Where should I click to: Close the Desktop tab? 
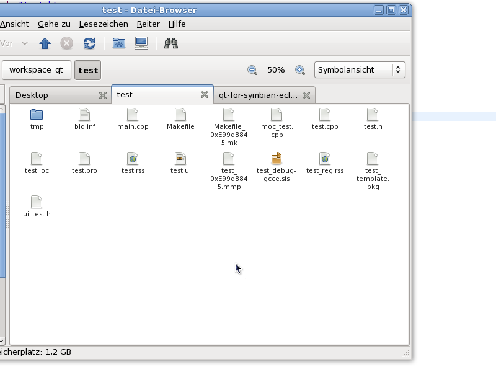point(103,95)
